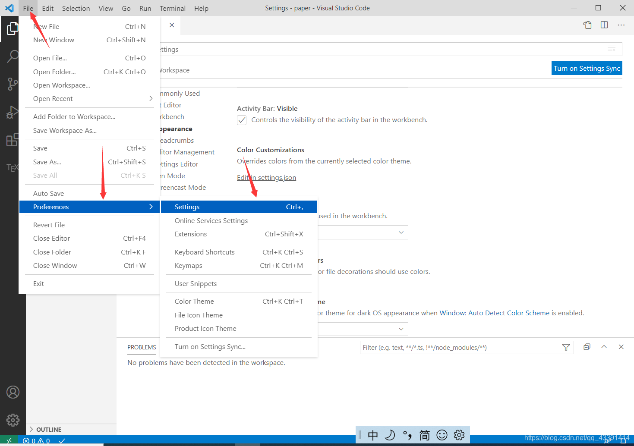The height and width of the screenshot is (446, 634).
Task: Toggle IME punctuation mode icon
Action: pos(407,435)
